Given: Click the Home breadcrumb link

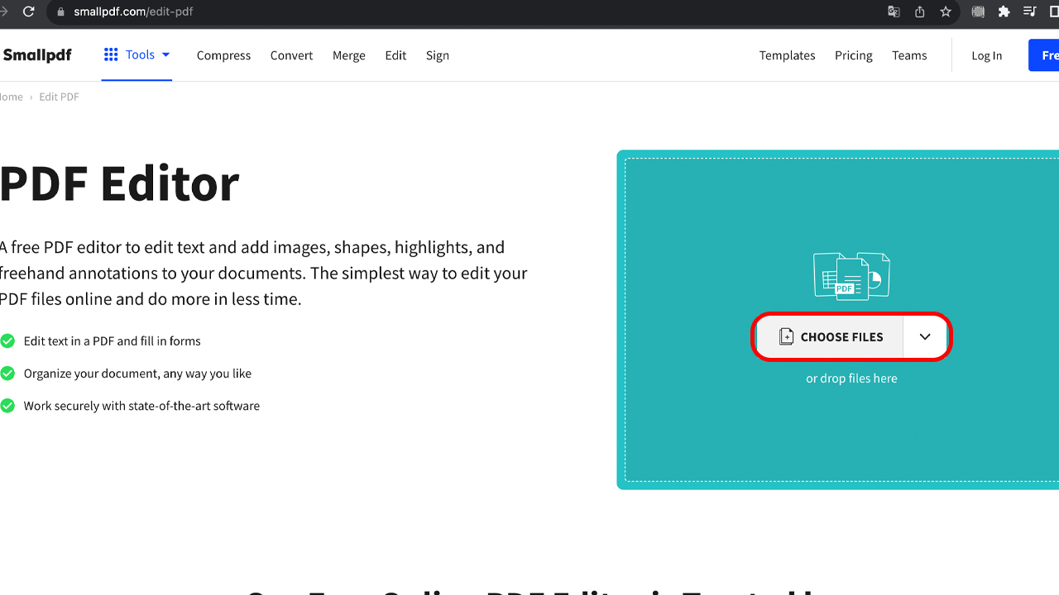Looking at the screenshot, I should 12,97.
